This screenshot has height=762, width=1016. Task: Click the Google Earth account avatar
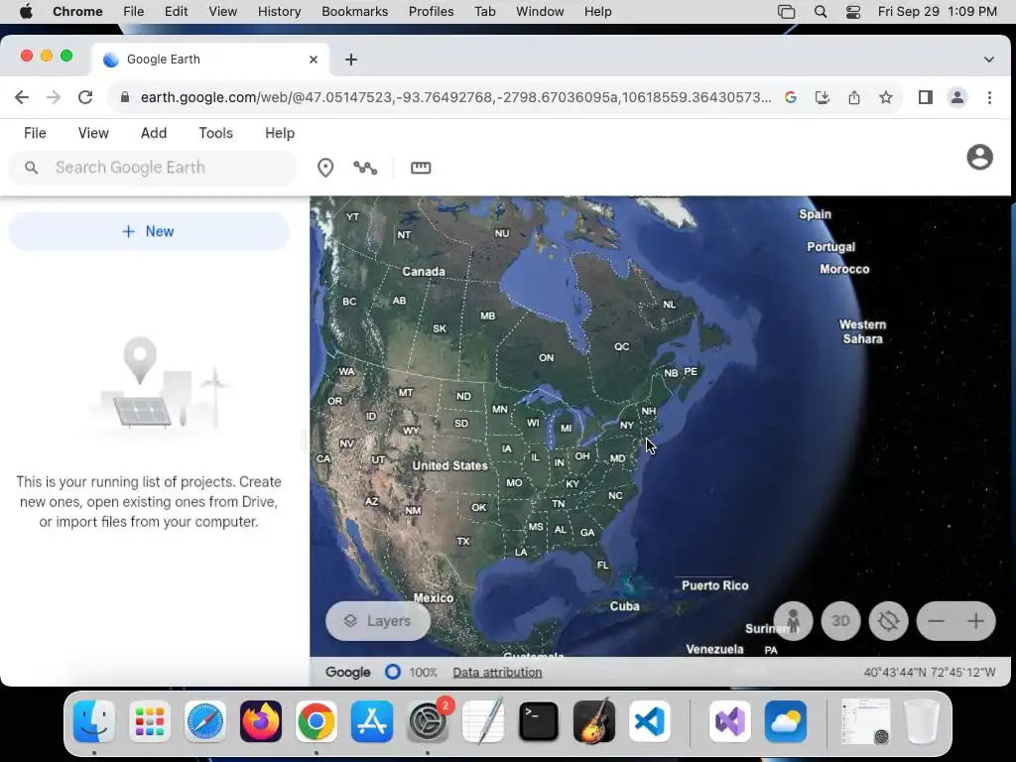pos(979,157)
